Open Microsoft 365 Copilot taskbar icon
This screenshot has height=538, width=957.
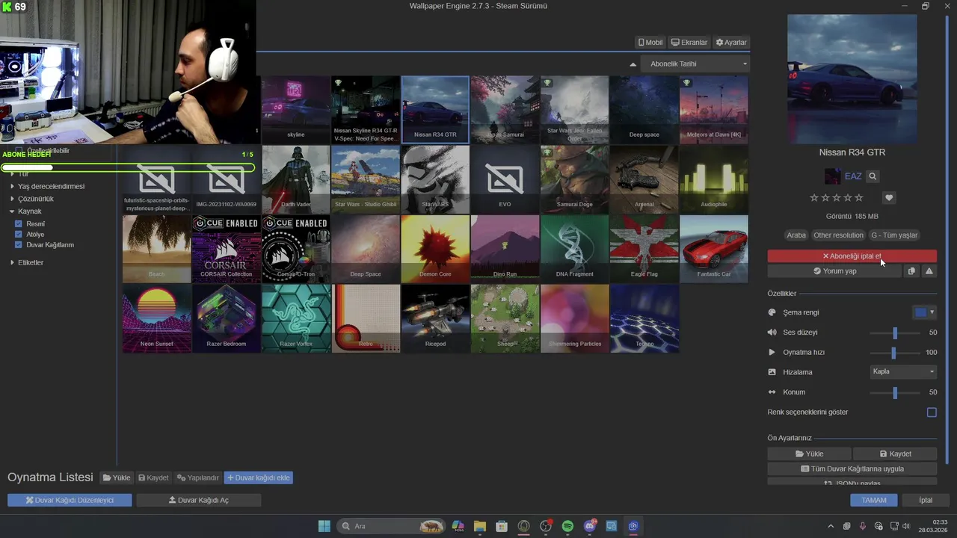[x=458, y=526]
